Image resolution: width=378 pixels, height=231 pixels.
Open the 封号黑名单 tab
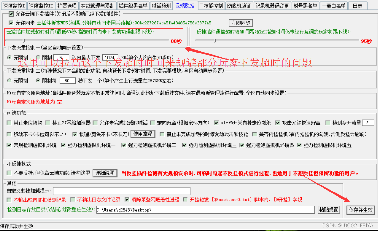tap(305, 5)
